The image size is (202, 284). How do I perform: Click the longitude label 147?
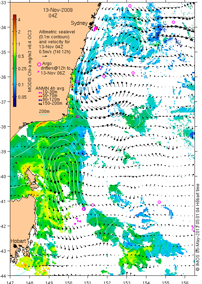(10, 282)
